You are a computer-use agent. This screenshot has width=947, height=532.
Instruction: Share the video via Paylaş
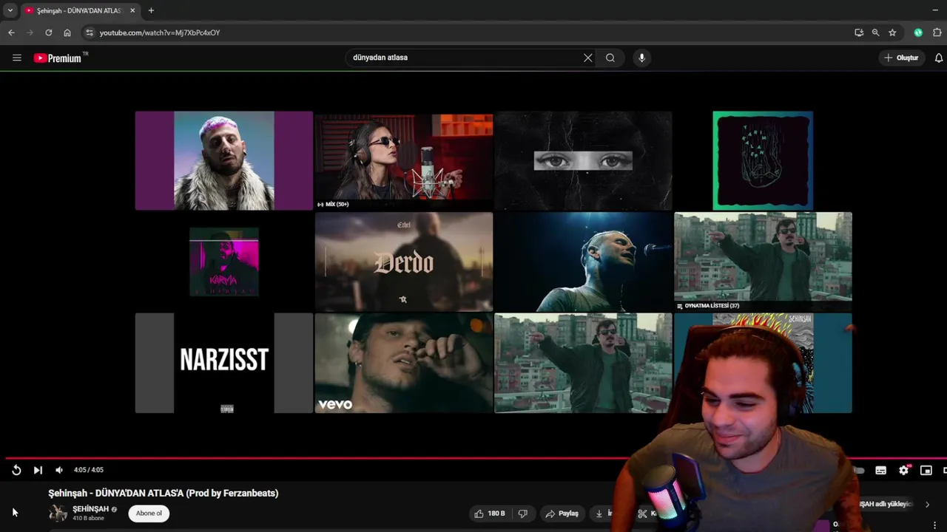tap(562, 514)
